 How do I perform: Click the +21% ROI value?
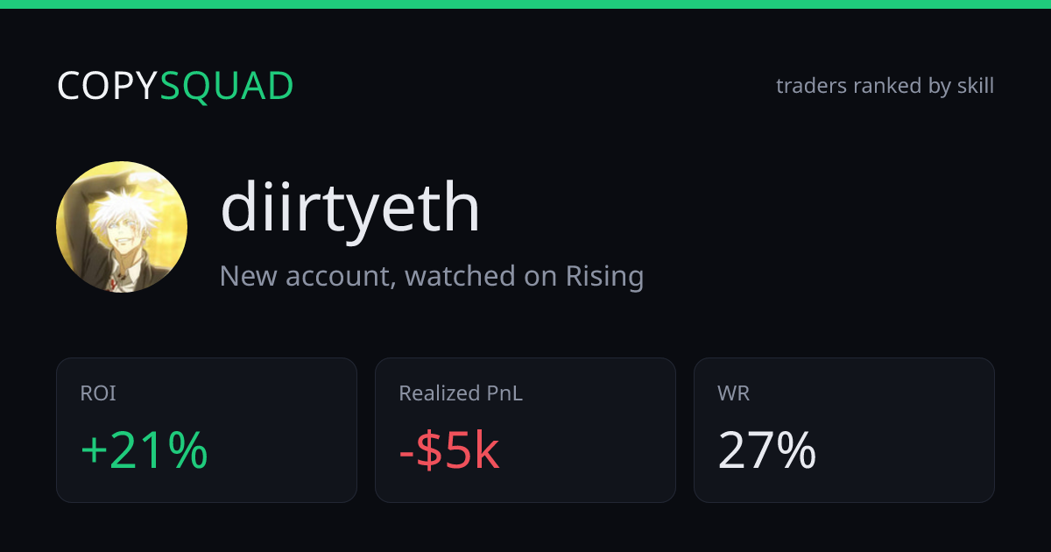click(x=145, y=451)
